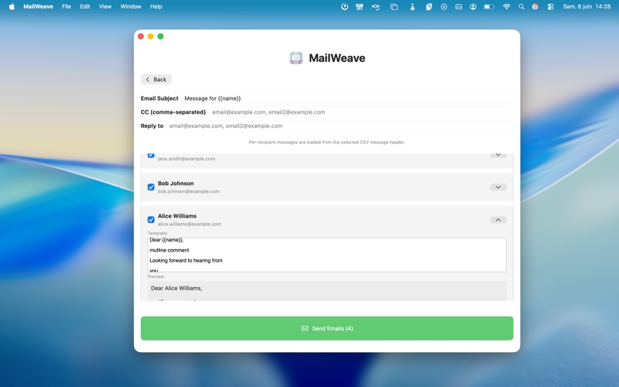Click the MailWeave app logo icon
Image resolution: width=619 pixels, height=387 pixels.
click(296, 58)
